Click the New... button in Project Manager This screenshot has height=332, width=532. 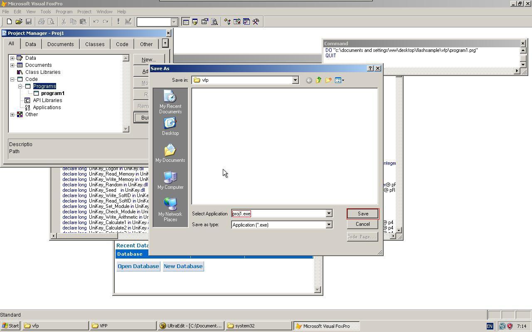coord(149,60)
